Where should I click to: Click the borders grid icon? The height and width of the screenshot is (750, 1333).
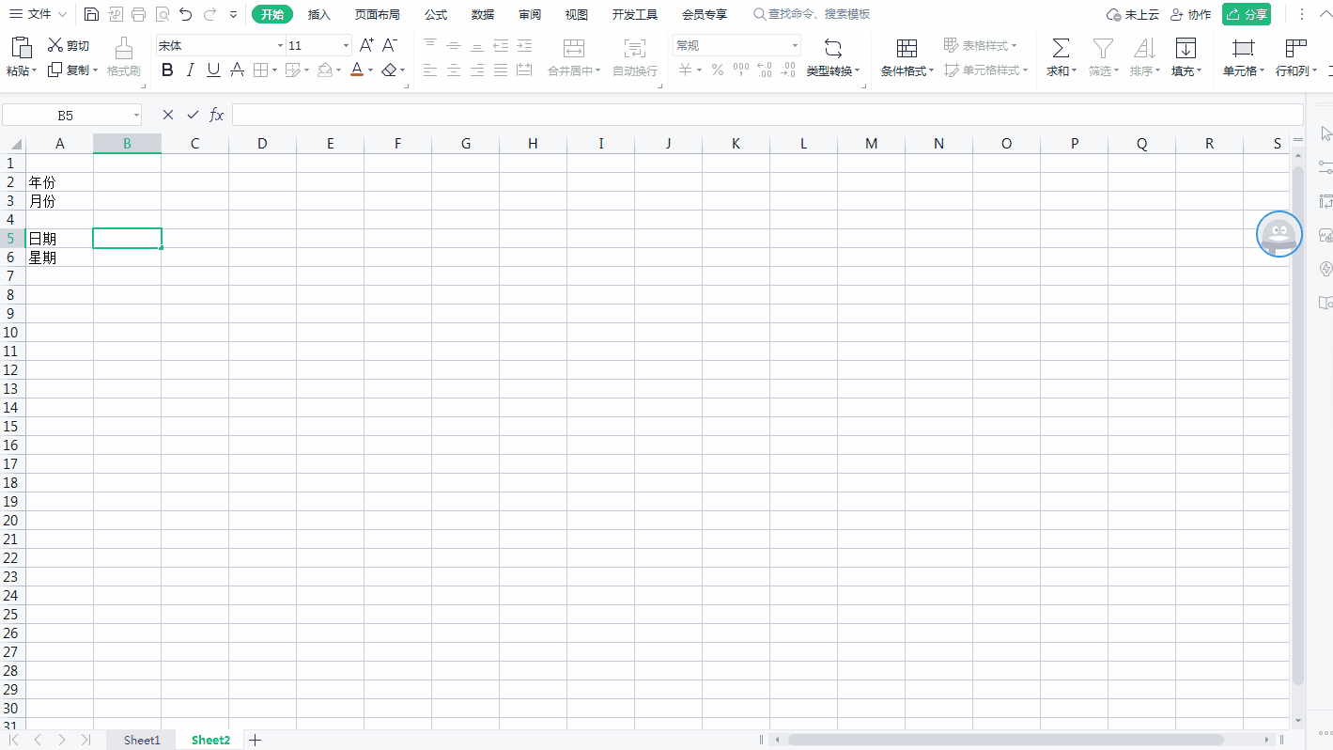(260, 70)
